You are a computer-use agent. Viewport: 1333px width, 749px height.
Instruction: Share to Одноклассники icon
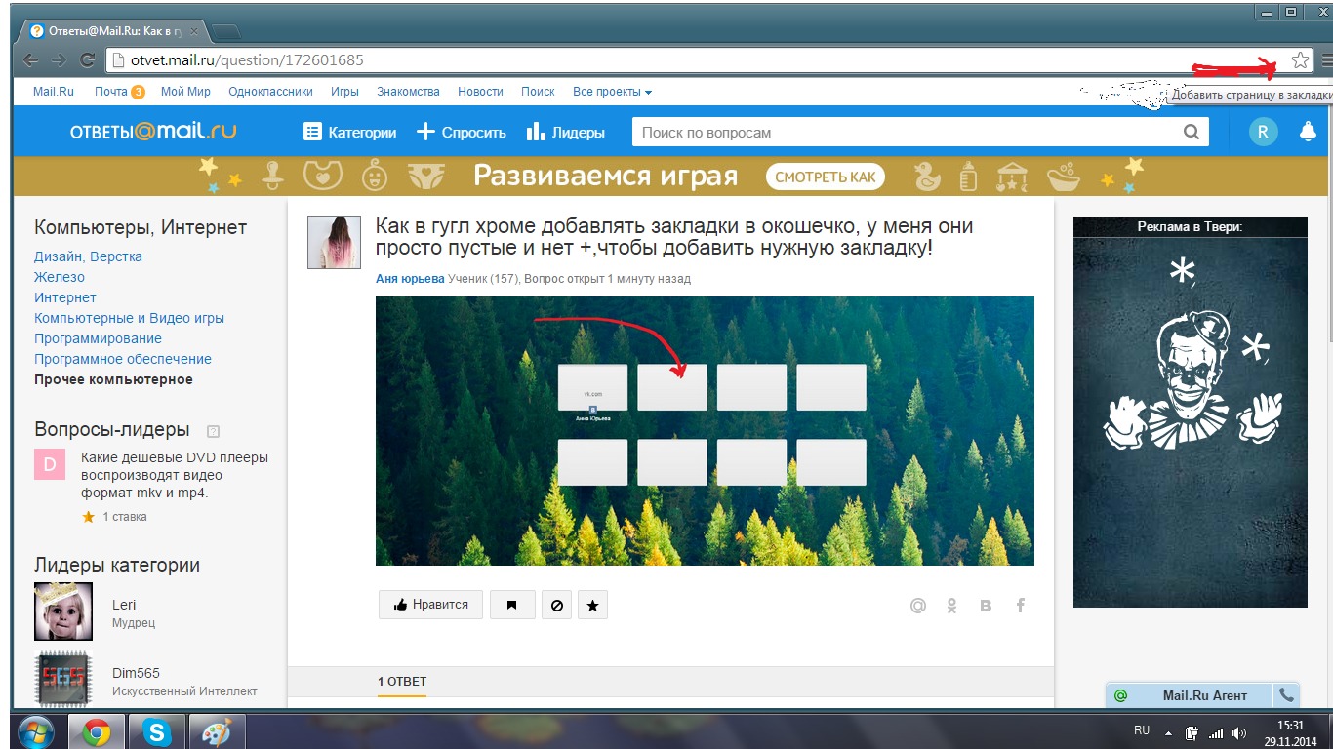(952, 606)
